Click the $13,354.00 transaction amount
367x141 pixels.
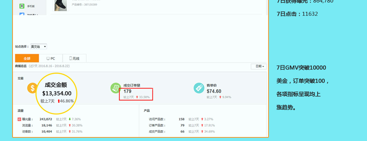(x=57, y=93)
